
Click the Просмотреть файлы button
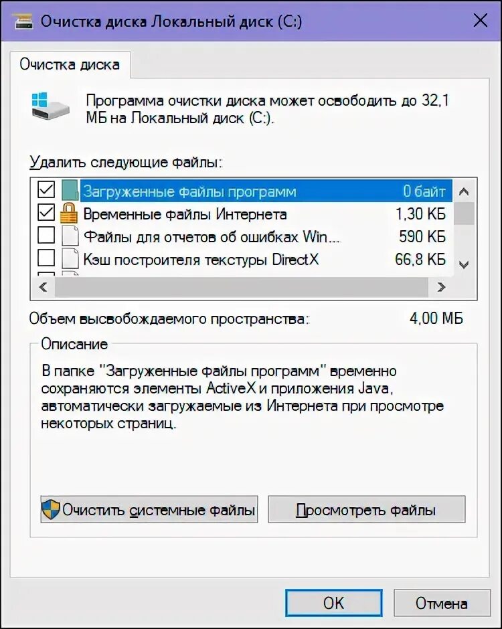point(366,509)
